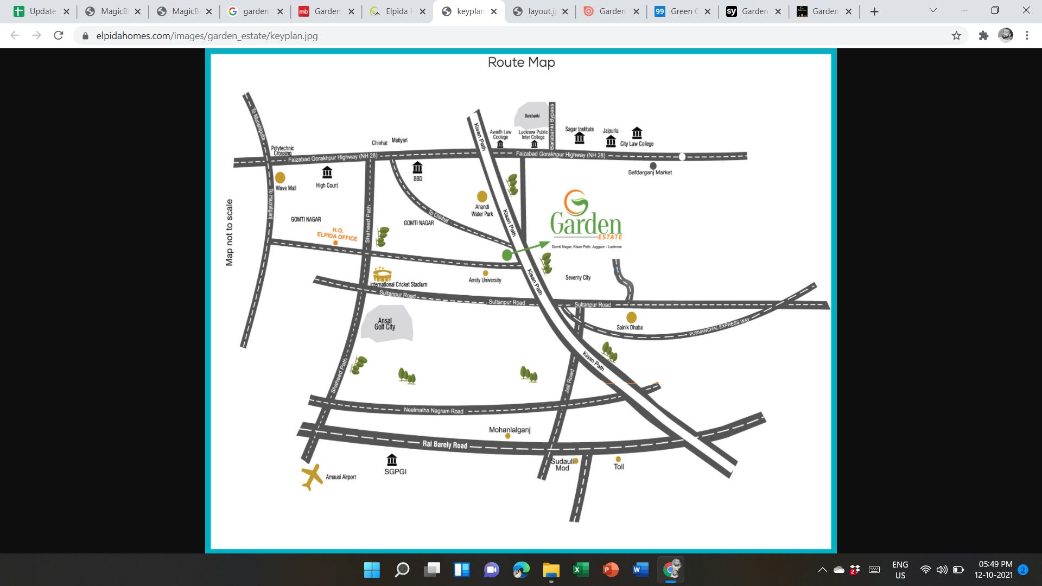Expand the tab search chevron
The image size is (1042, 586).
tap(933, 10)
